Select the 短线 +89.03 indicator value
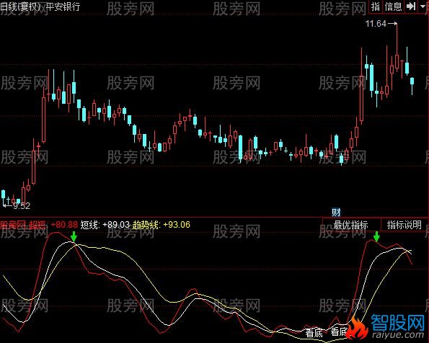This screenshot has width=429, height=343. [105, 225]
